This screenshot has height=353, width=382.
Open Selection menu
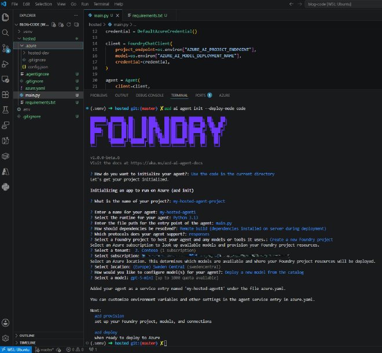click(43, 4)
